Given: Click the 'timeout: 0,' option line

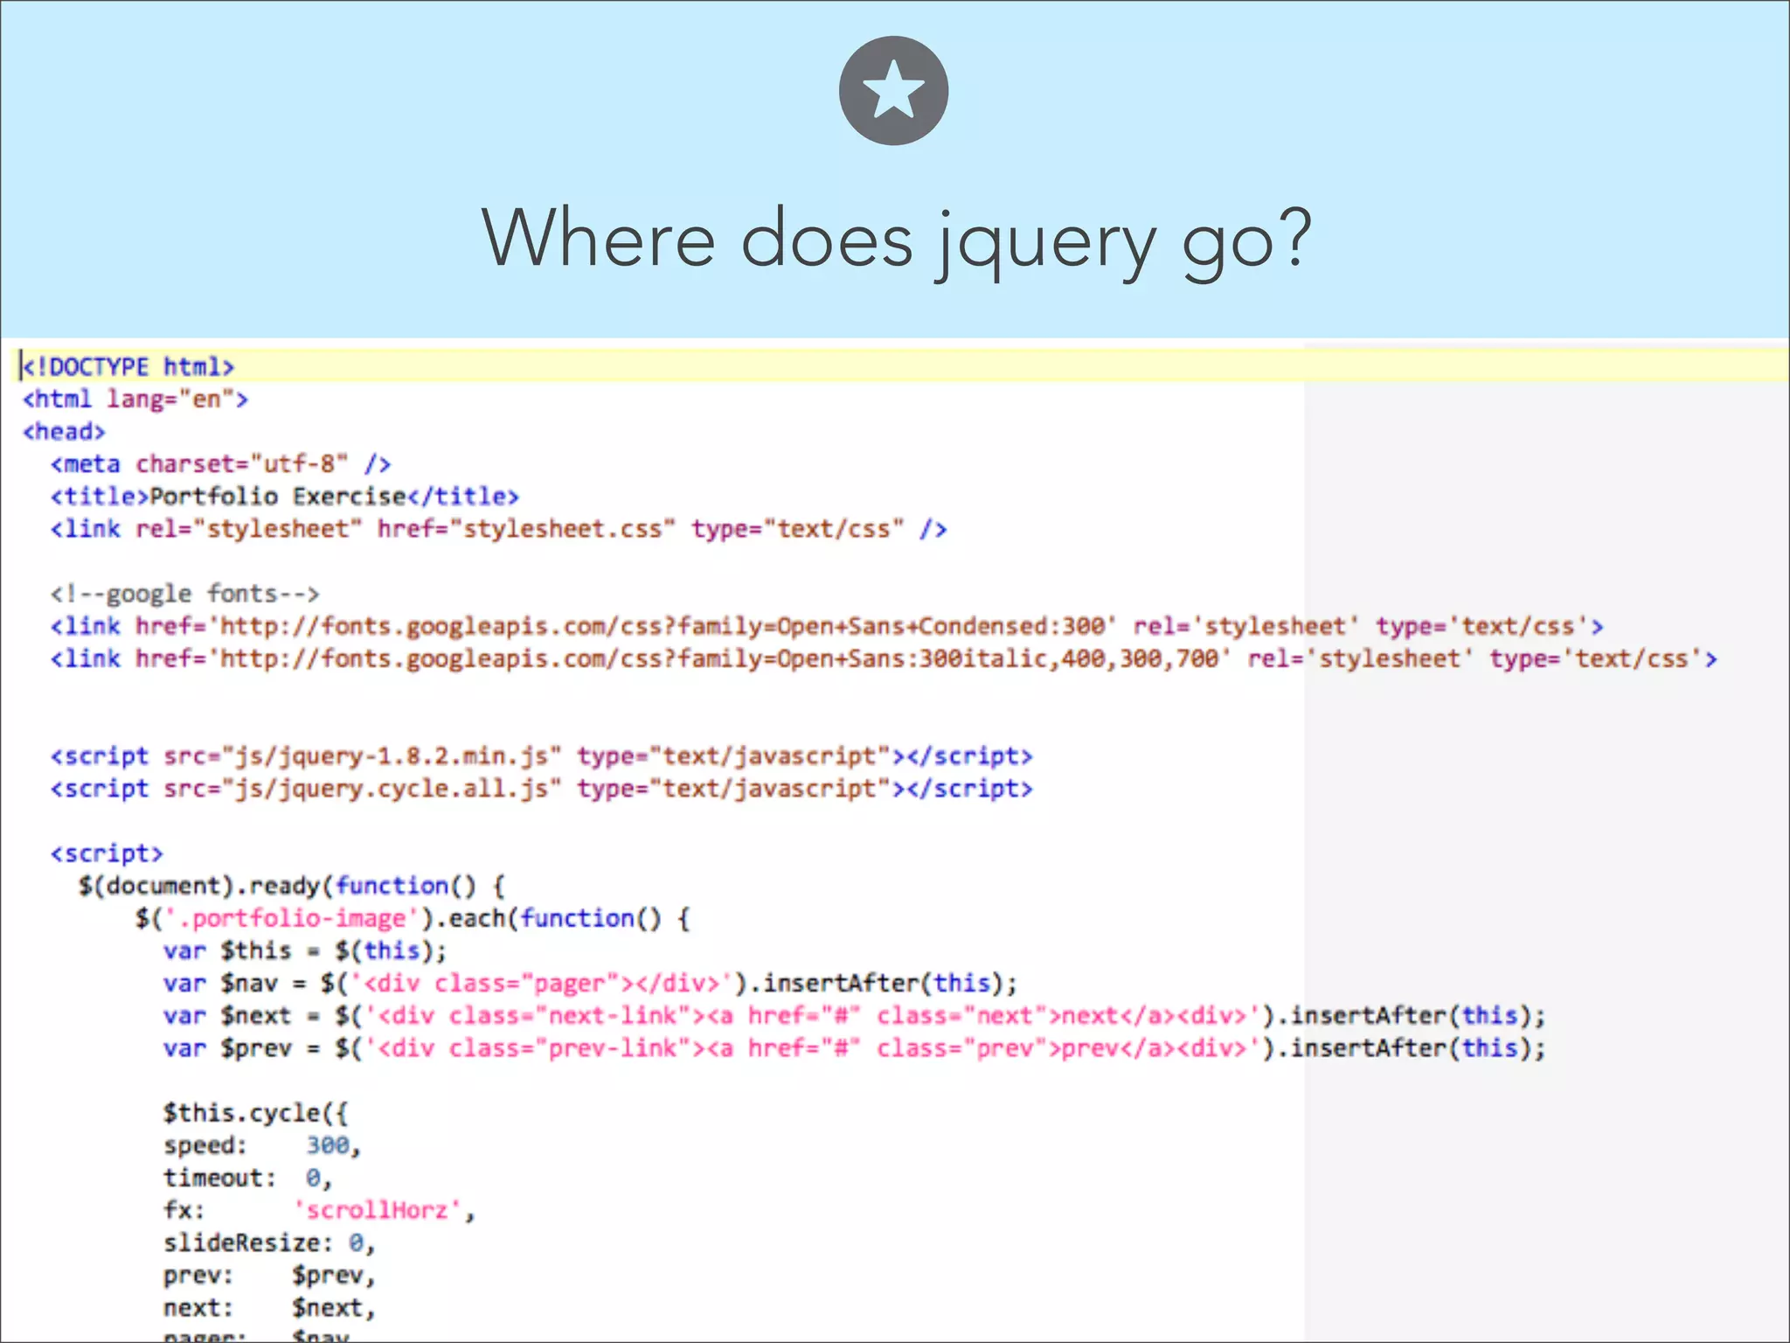Looking at the screenshot, I should click(248, 1178).
